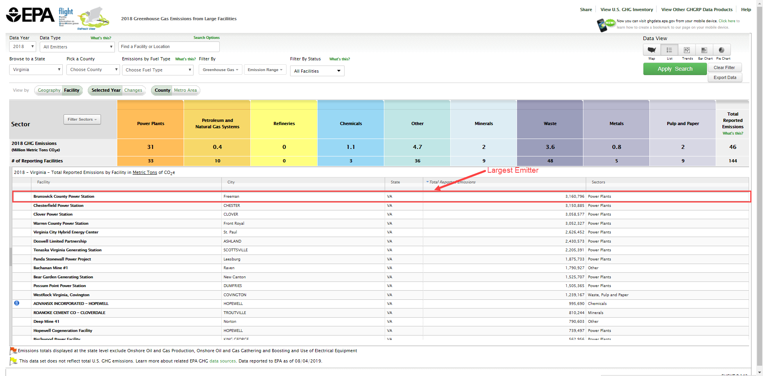
Task: Click the EPA logo
Action: [30, 15]
